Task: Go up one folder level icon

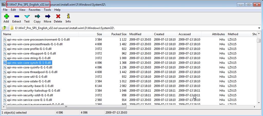Action: [5, 28]
